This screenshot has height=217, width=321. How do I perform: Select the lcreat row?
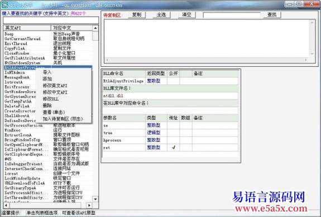pyautogui.click(x=48, y=174)
